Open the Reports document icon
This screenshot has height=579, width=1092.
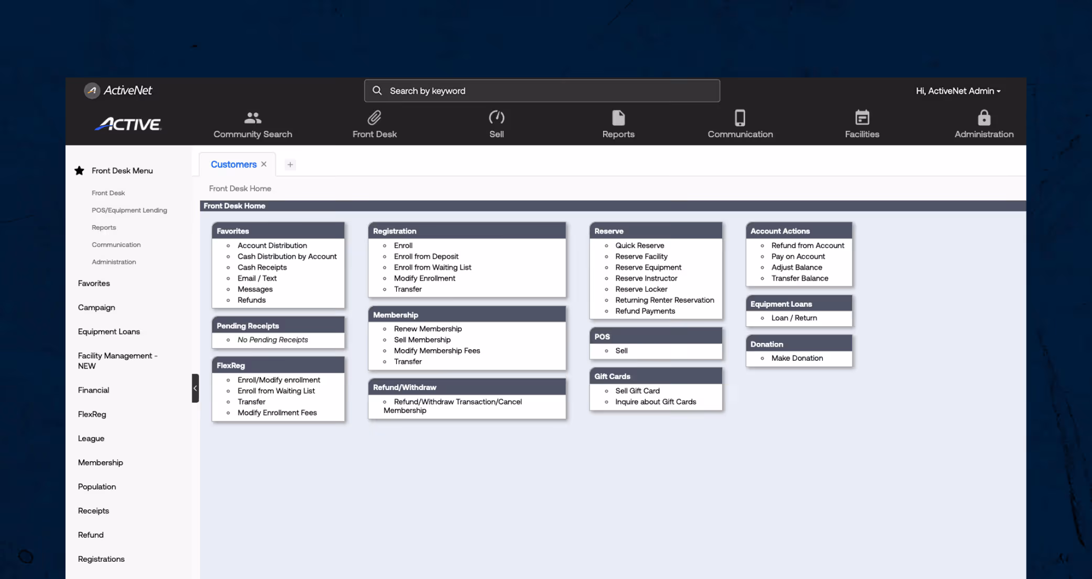[x=618, y=118]
